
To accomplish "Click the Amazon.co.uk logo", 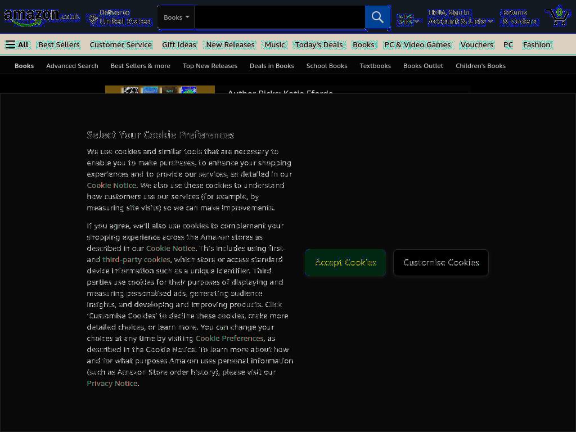I will coord(42,17).
